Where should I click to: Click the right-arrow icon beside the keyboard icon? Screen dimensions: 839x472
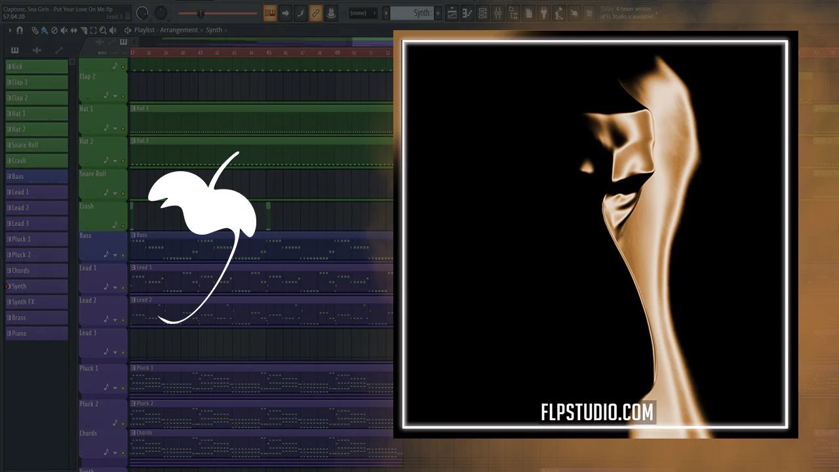pyautogui.click(x=285, y=13)
